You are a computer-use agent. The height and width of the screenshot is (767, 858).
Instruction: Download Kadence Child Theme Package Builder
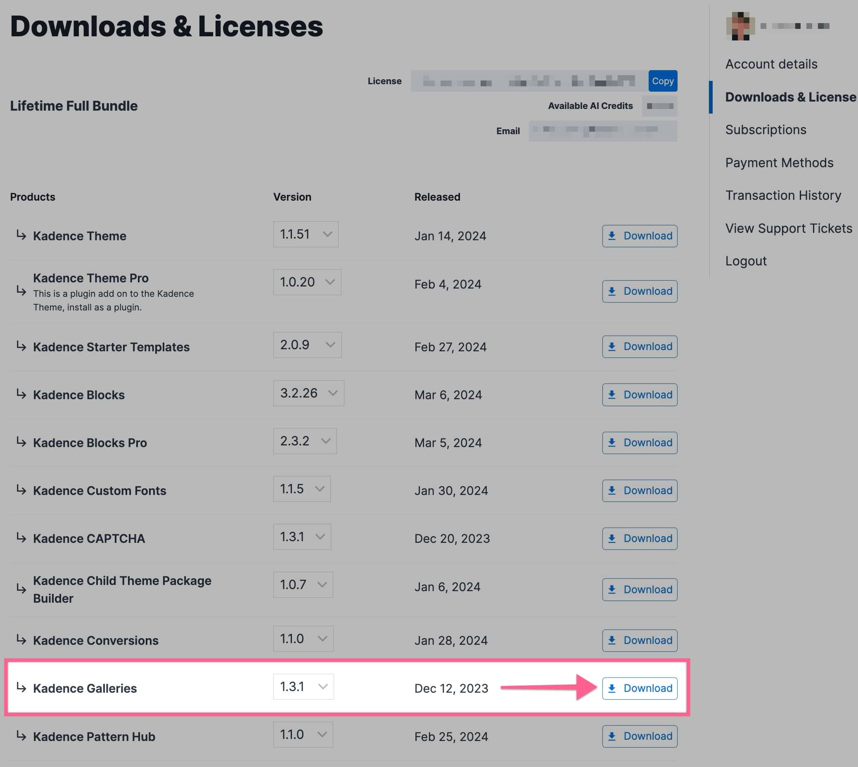pos(640,589)
